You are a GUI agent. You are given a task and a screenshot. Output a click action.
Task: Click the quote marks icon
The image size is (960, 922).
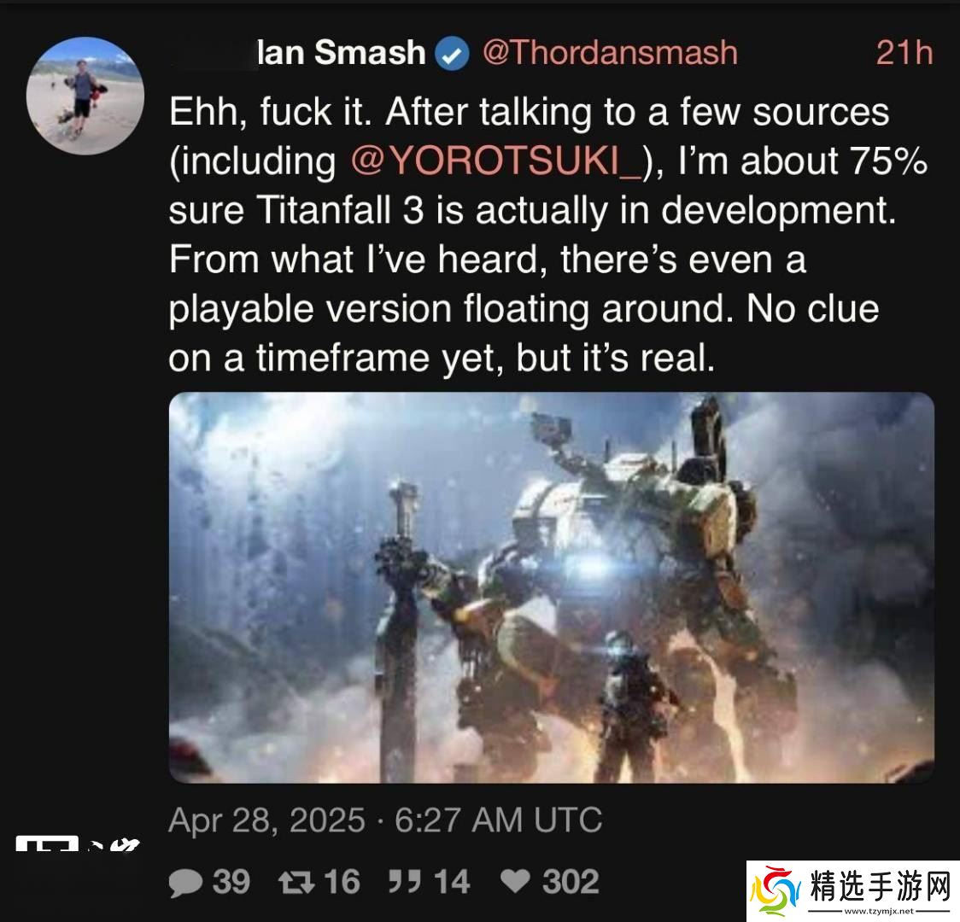404,882
